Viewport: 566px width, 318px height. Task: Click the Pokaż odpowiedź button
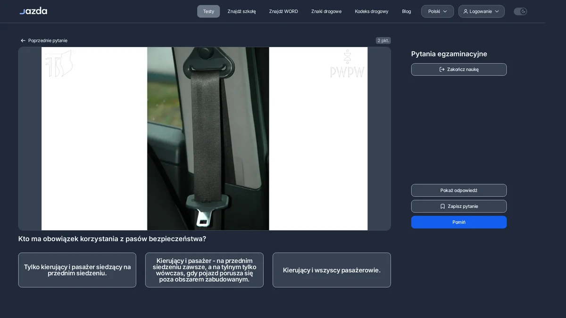pyautogui.click(x=459, y=190)
